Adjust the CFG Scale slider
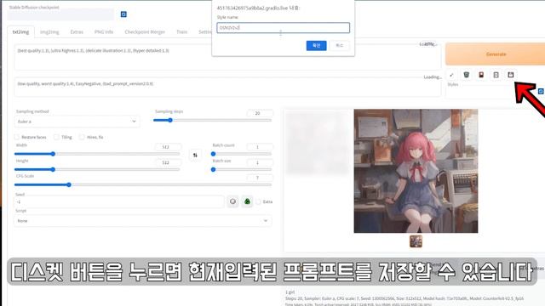 [x=142, y=185]
